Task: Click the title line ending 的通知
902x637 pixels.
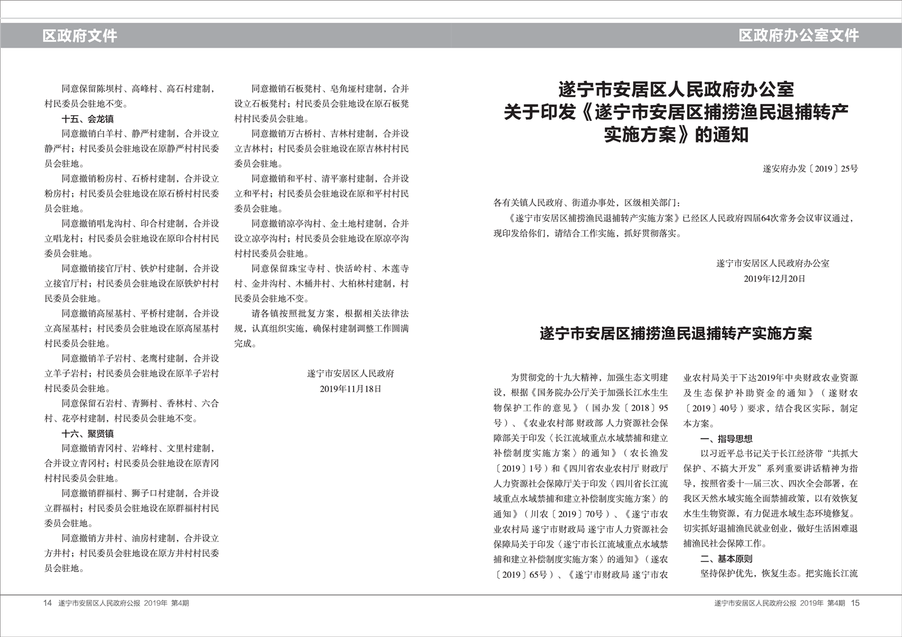Action: point(676,135)
